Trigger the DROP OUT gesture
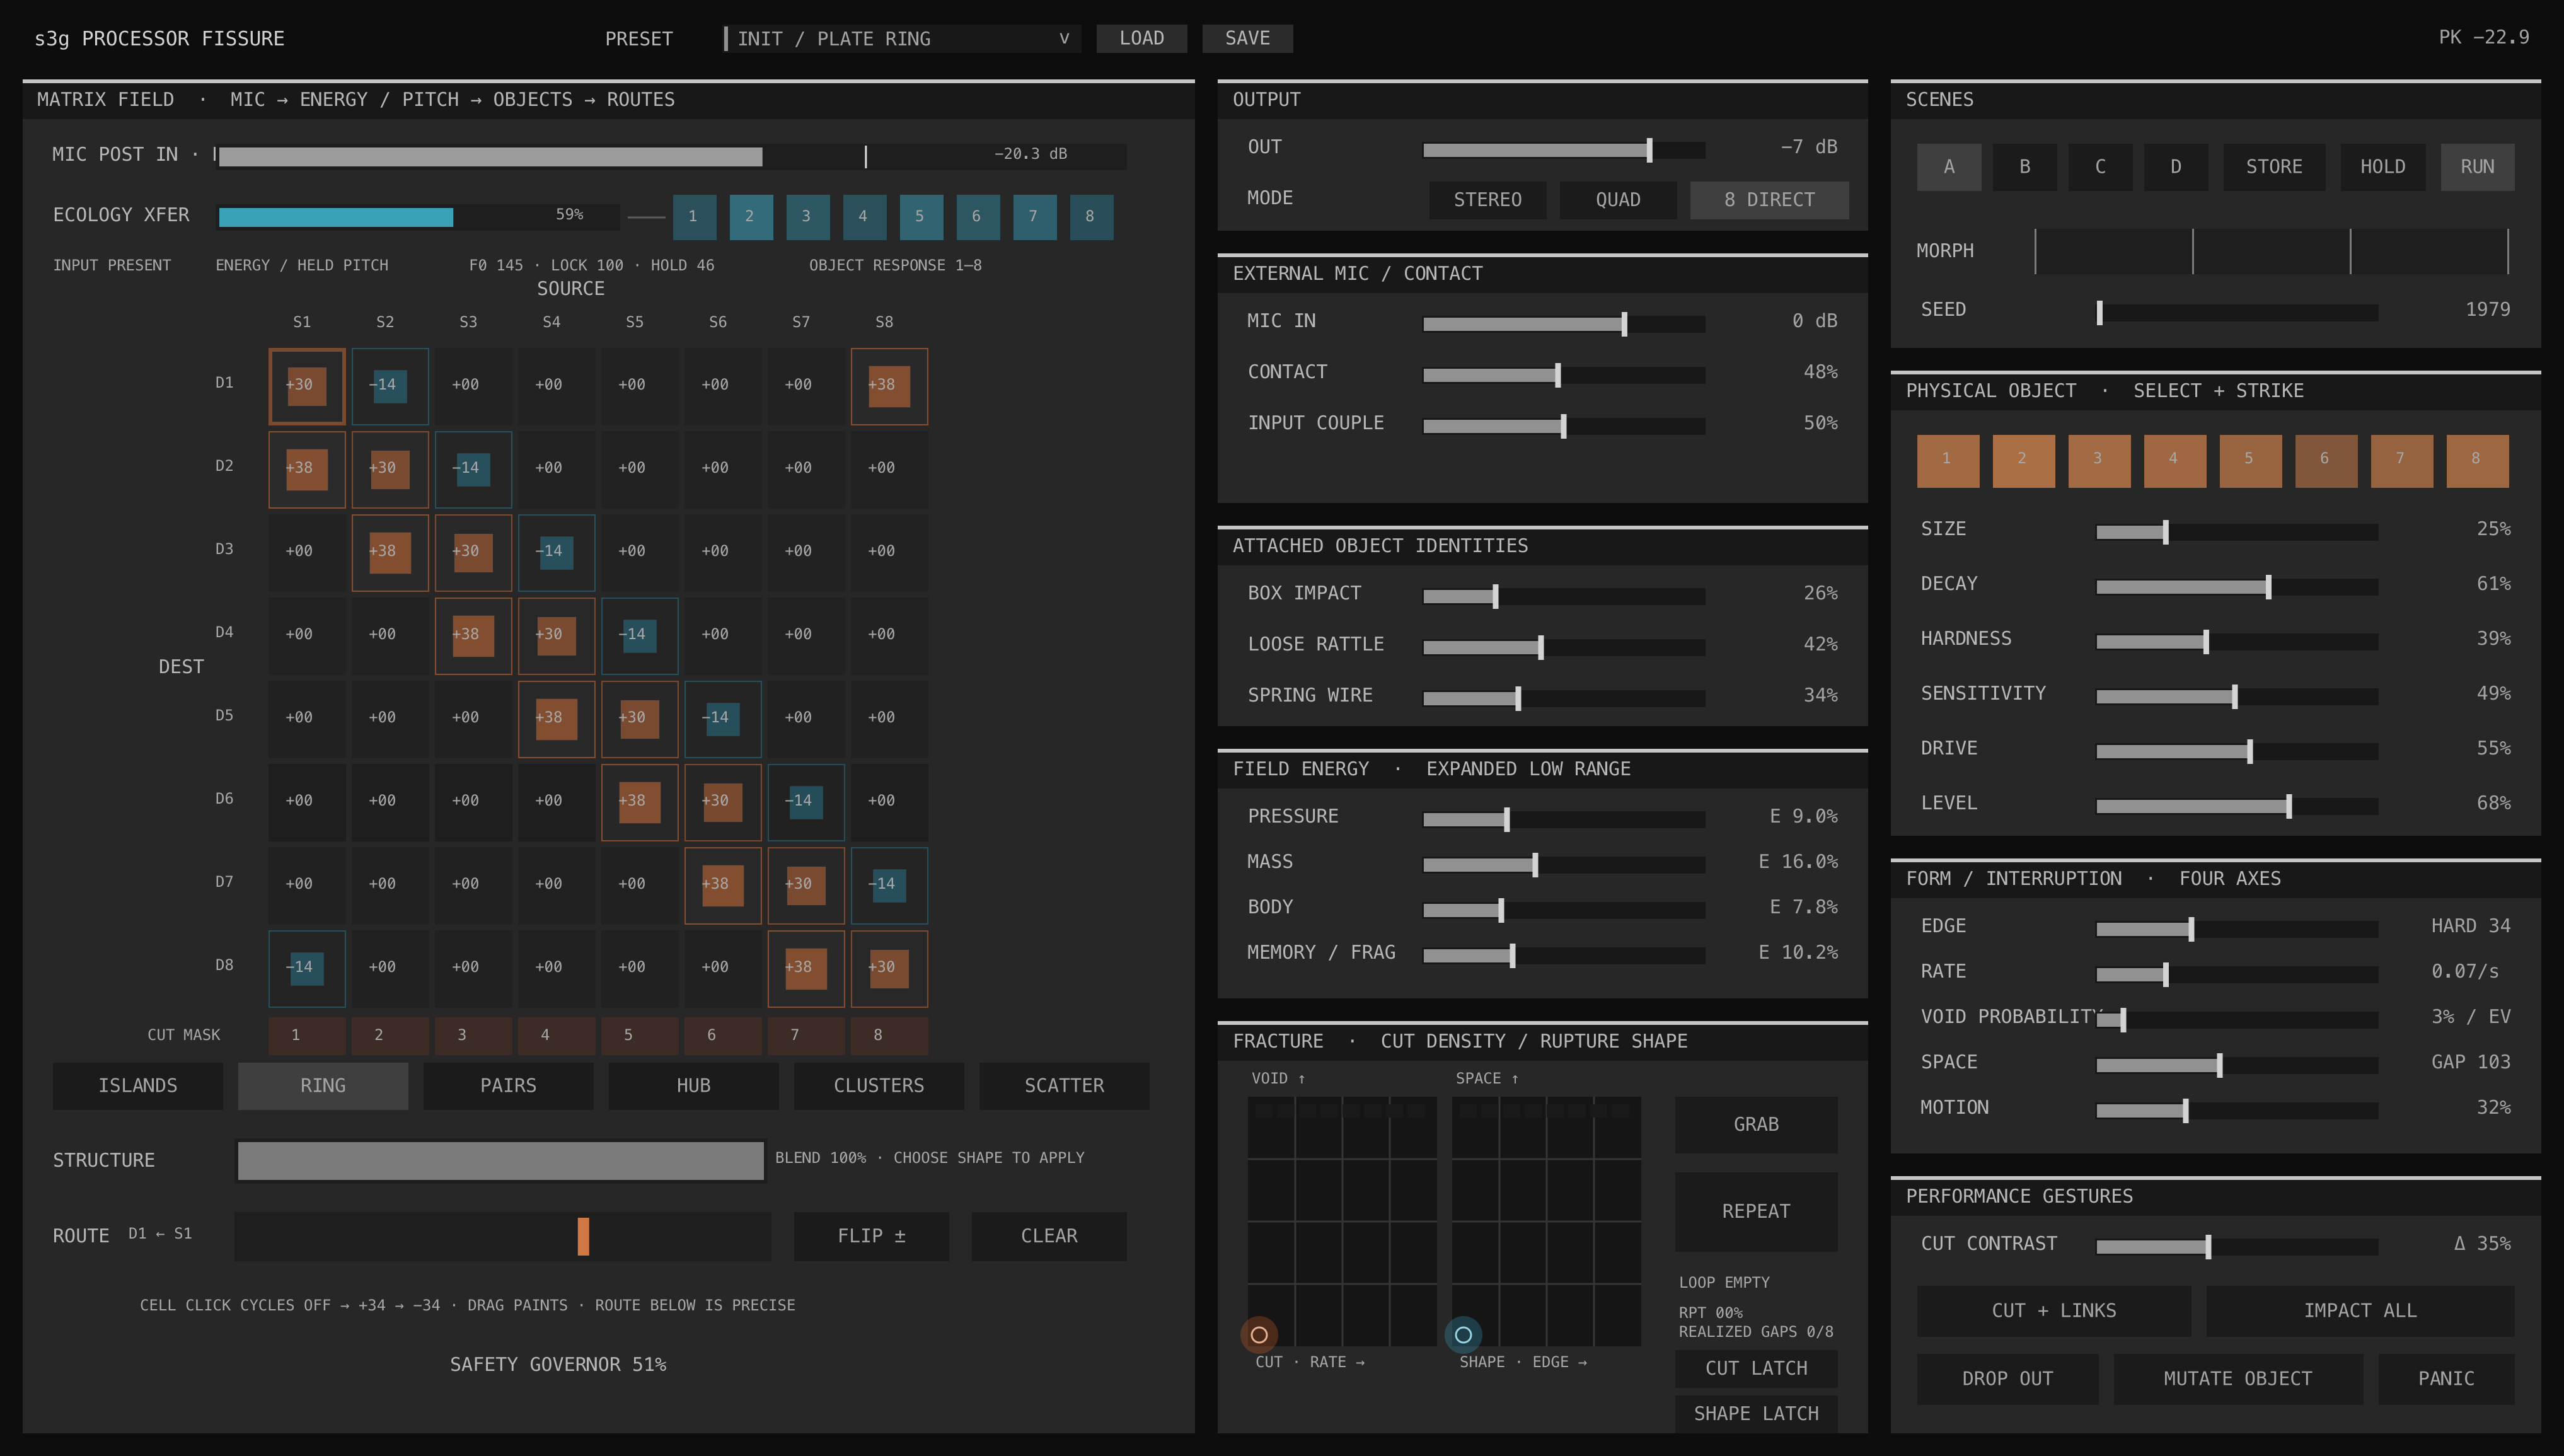This screenshot has height=1456, width=2564. (2007, 1379)
